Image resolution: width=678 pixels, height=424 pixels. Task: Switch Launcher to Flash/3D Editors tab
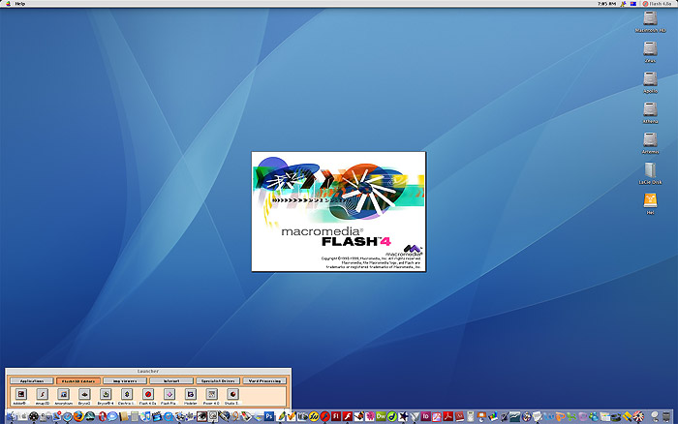point(78,380)
